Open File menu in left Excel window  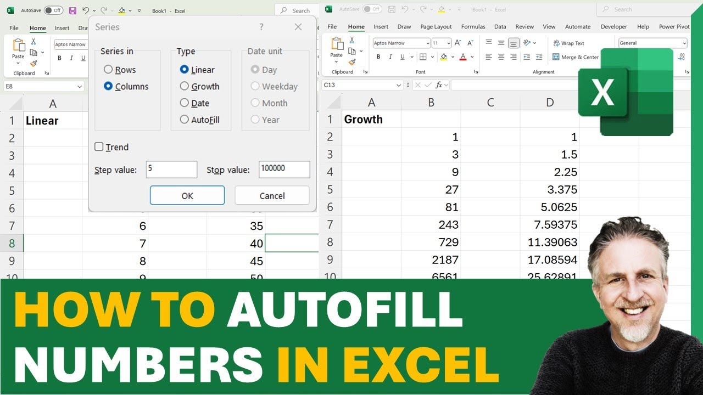coord(14,28)
